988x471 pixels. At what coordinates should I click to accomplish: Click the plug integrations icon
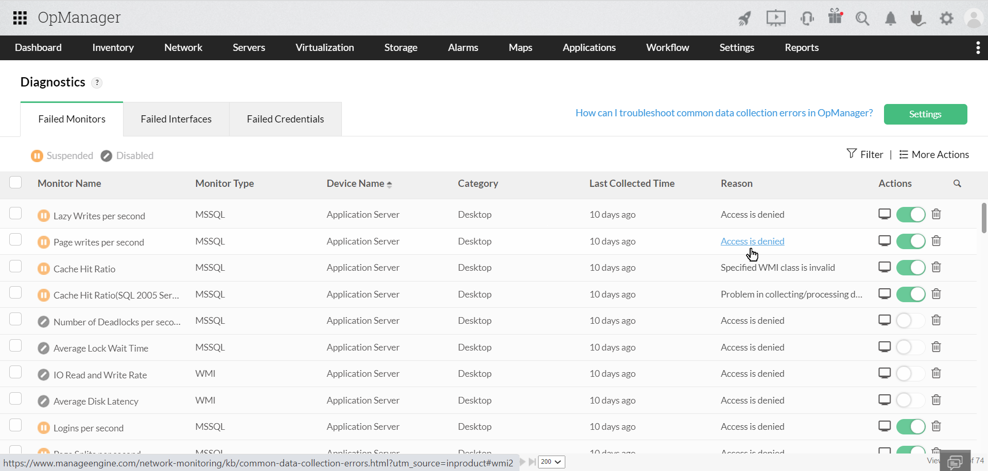pyautogui.click(x=918, y=19)
